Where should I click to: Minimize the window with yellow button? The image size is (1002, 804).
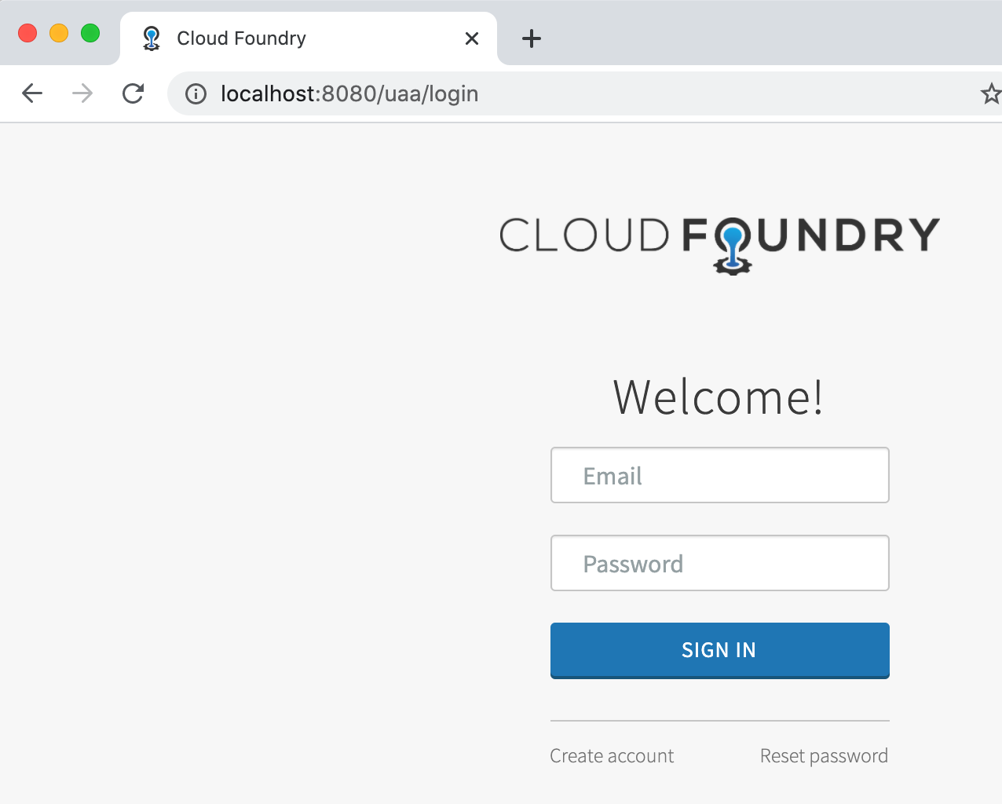pos(59,33)
